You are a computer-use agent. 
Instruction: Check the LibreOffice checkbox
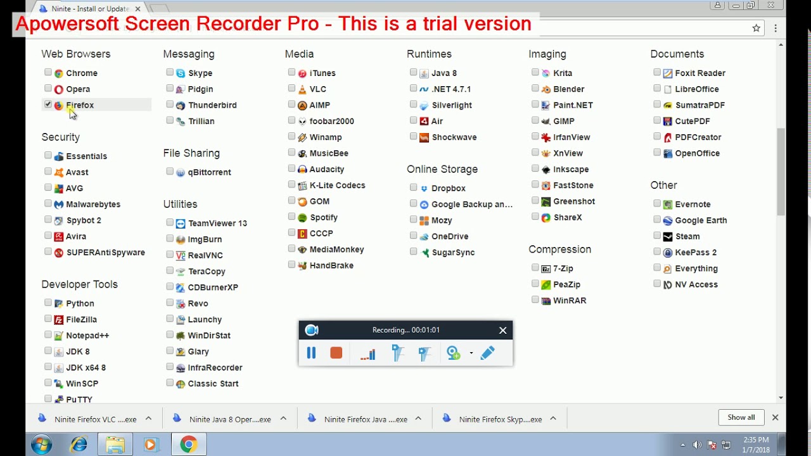[657, 88]
